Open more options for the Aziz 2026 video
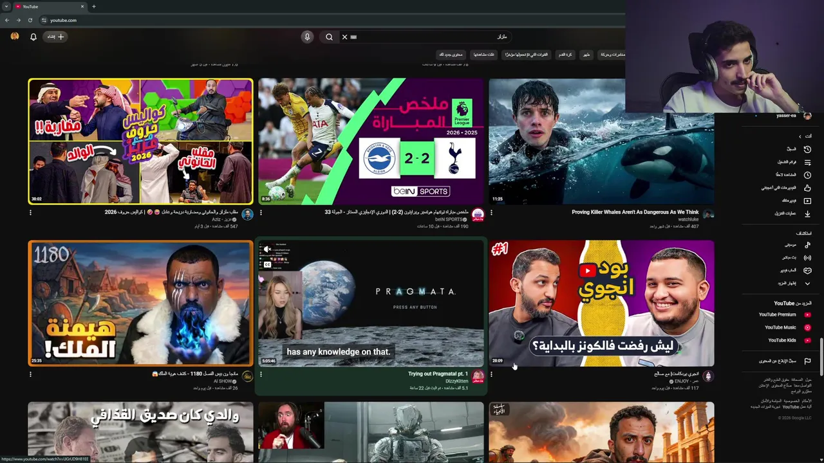Viewport: 824px width, 463px height. 30,213
